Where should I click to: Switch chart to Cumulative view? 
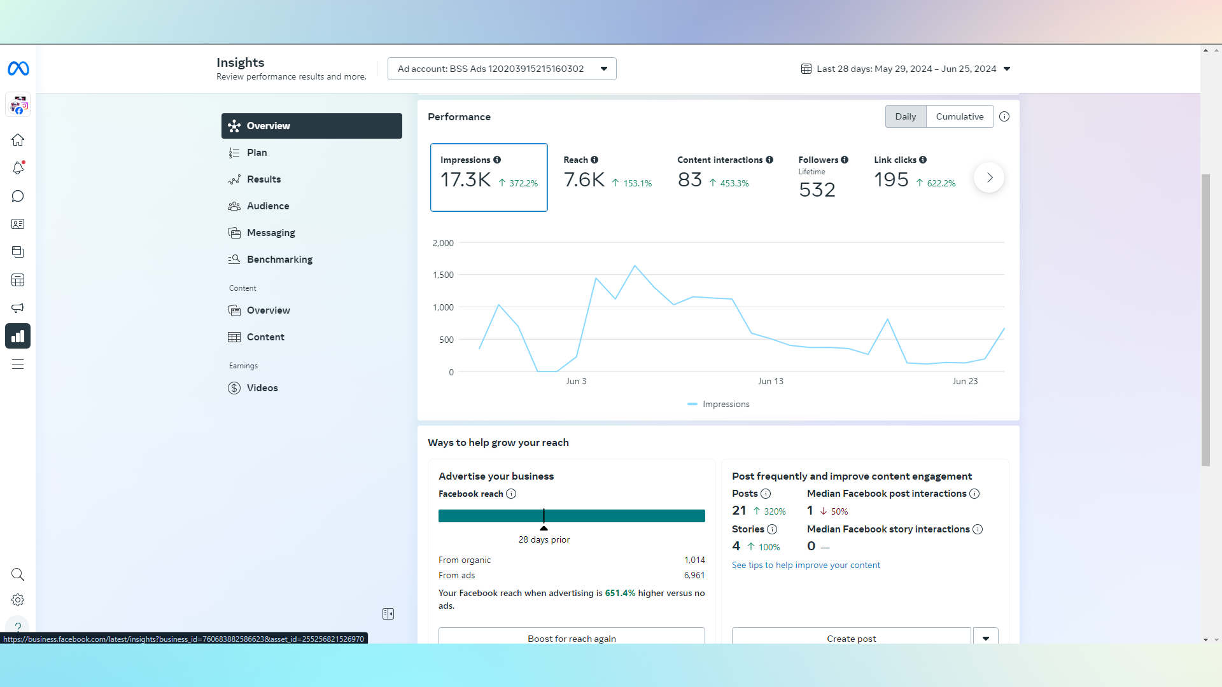click(x=960, y=116)
